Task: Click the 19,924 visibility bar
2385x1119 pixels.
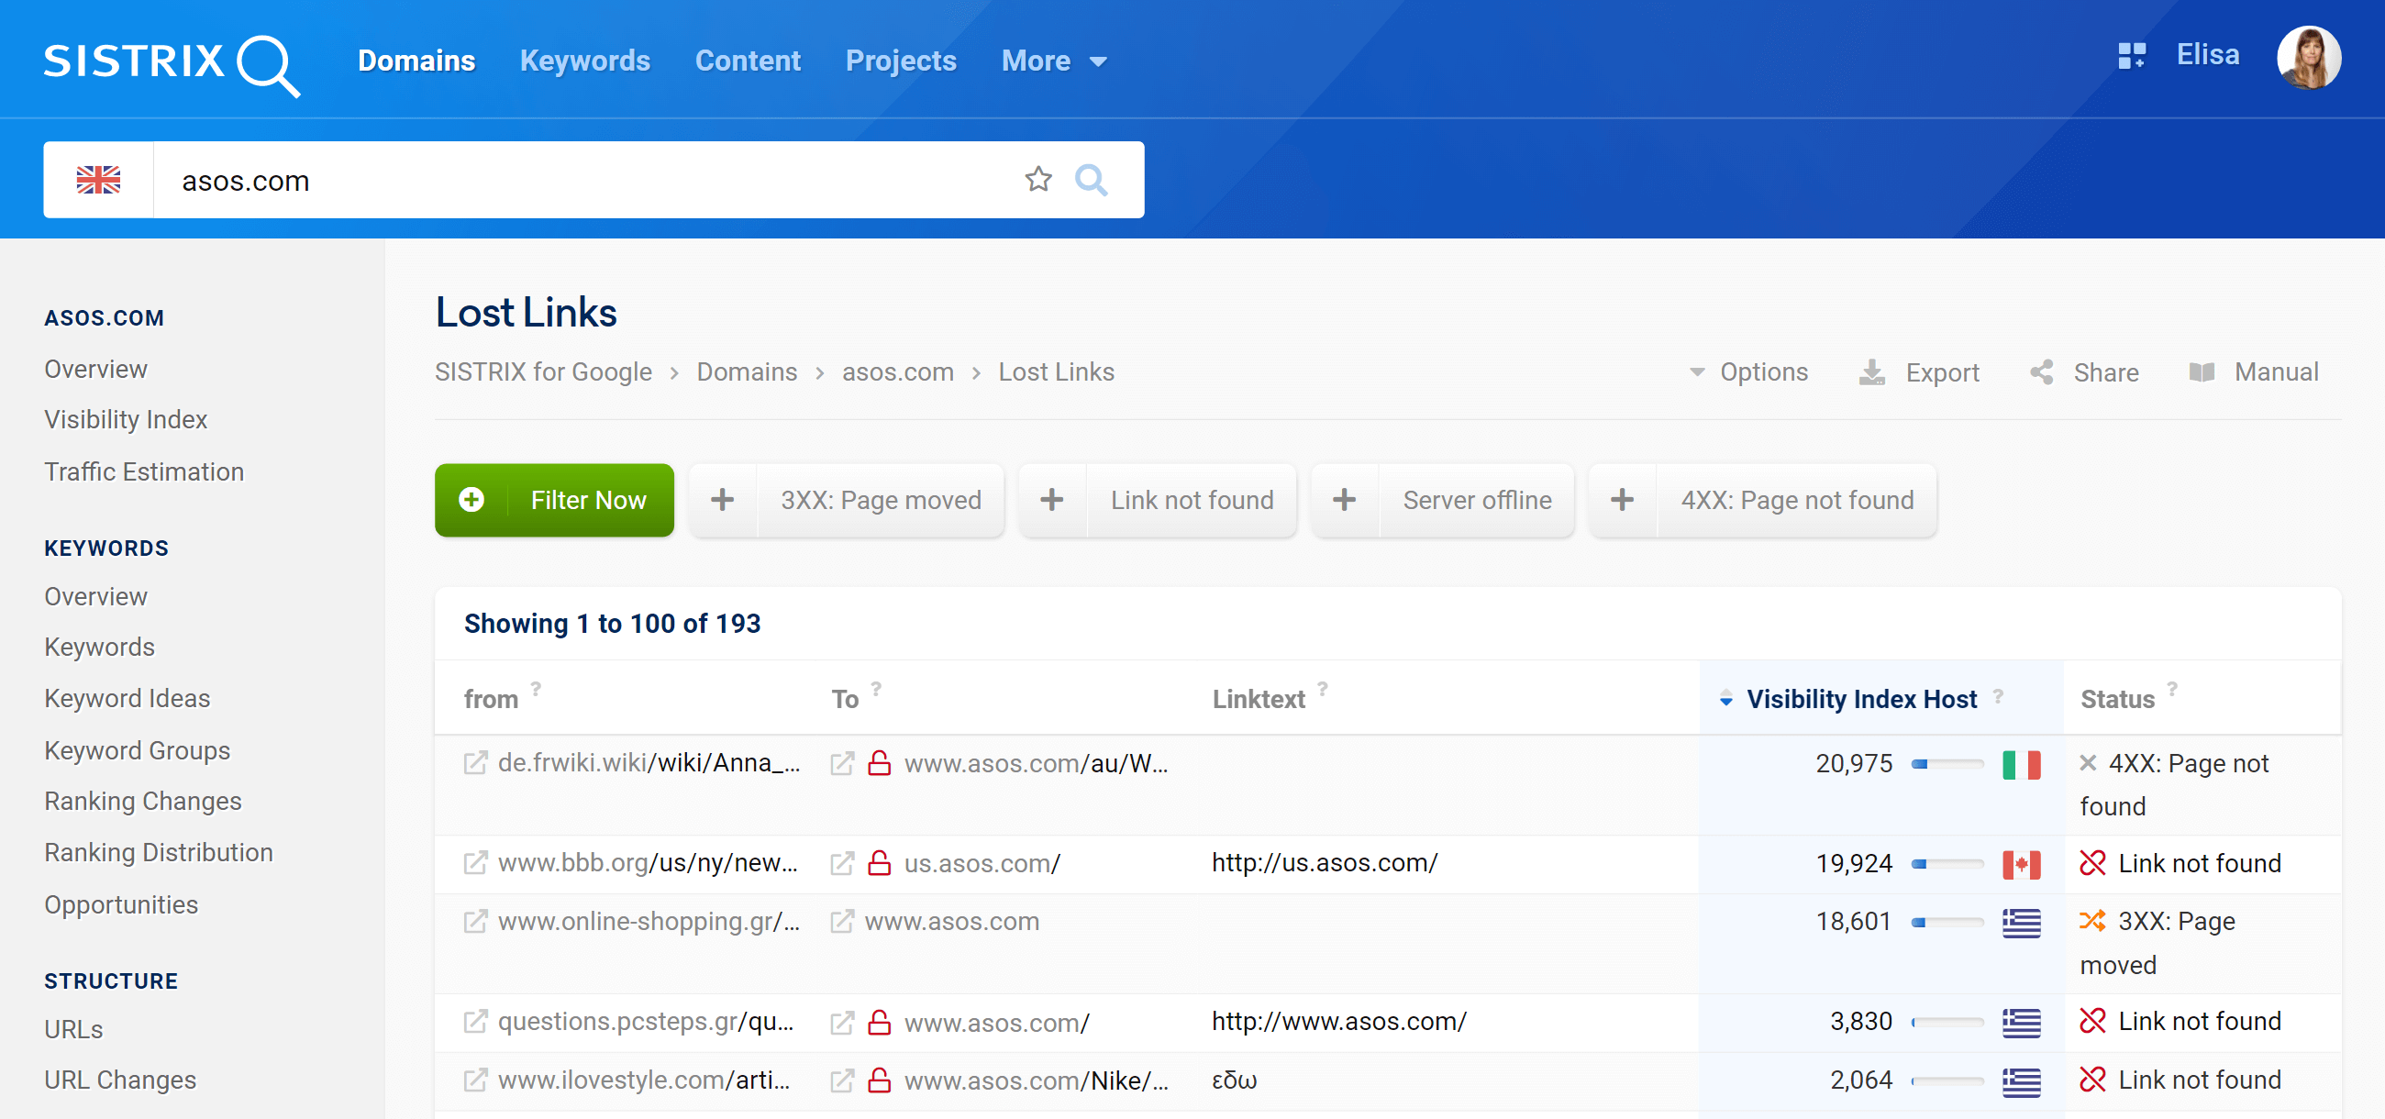Action: [1948, 864]
